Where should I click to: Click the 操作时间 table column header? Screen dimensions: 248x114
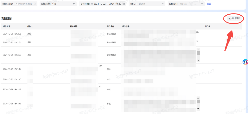pyautogui.click(x=7, y=26)
